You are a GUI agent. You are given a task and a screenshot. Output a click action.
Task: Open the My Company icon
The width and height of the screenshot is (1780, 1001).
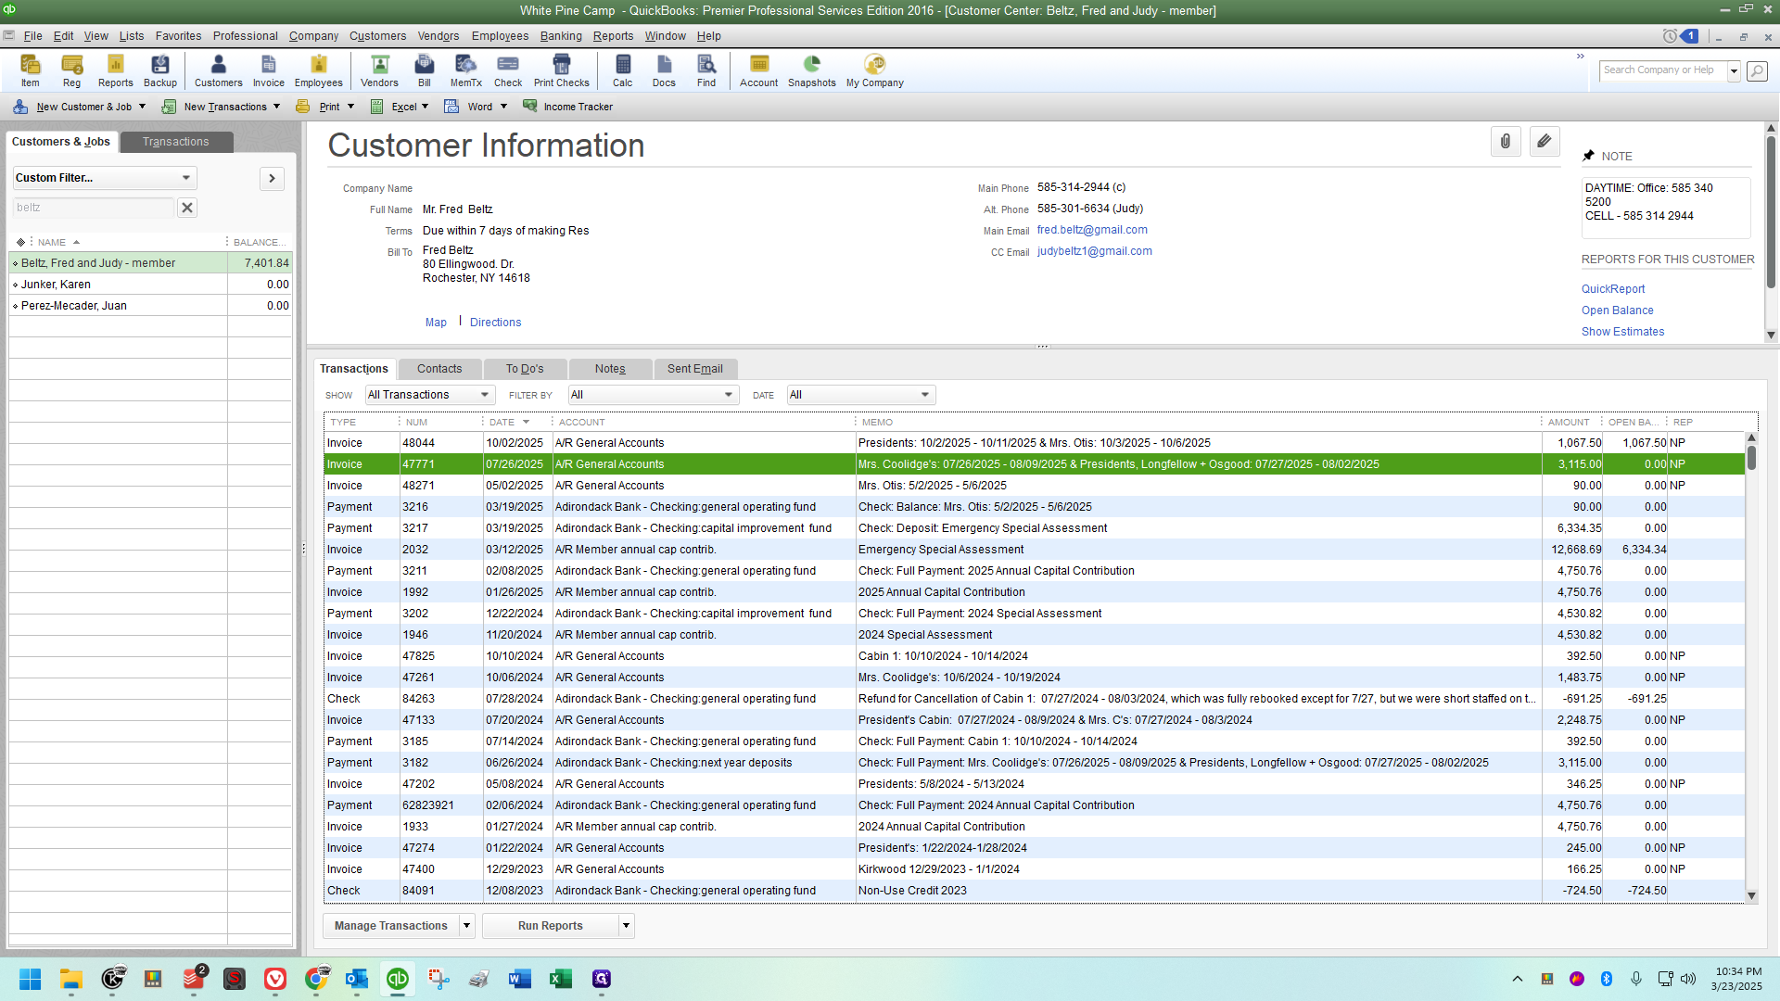pos(875,70)
